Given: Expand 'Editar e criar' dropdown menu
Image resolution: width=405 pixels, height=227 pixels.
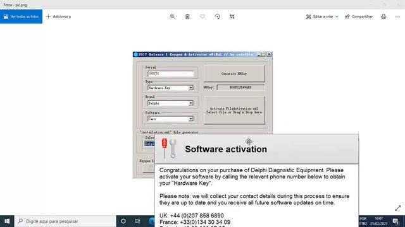Looking at the screenshot, I should click(x=322, y=16).
